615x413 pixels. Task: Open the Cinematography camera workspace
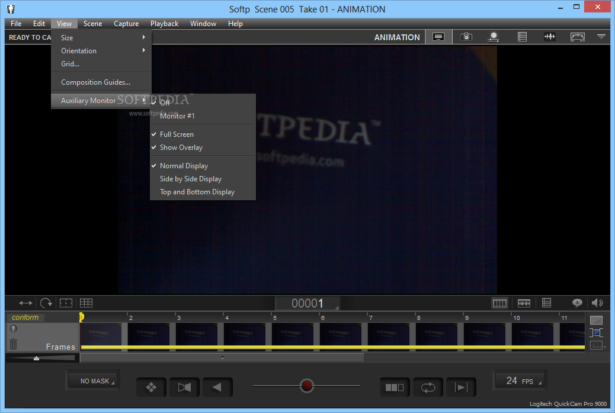(466, 37)
